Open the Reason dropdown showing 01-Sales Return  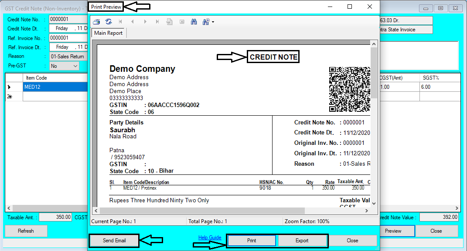tap(68, 56)
